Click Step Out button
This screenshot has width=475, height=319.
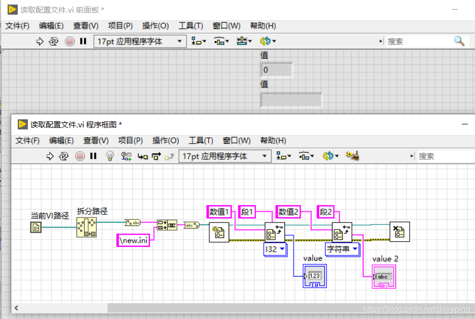point(169,156)
